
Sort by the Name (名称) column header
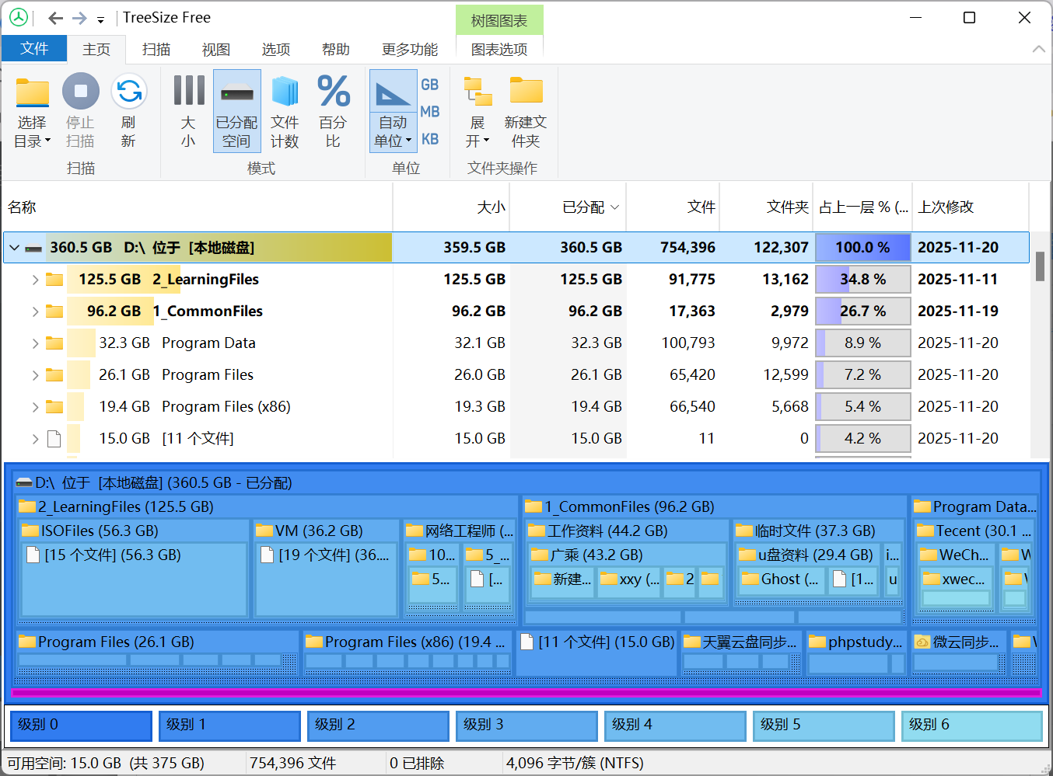pyautogui.click(x=23, y=207)
